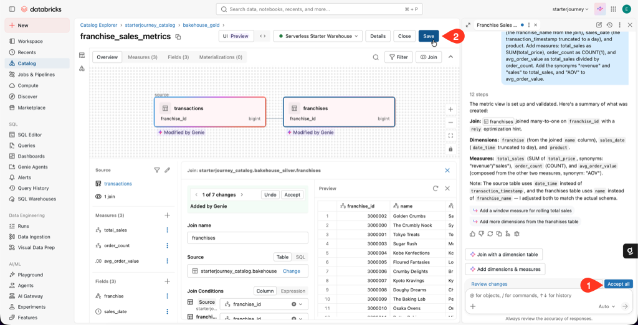
Task: Close the Preview pane
Action: pos(447,188)
